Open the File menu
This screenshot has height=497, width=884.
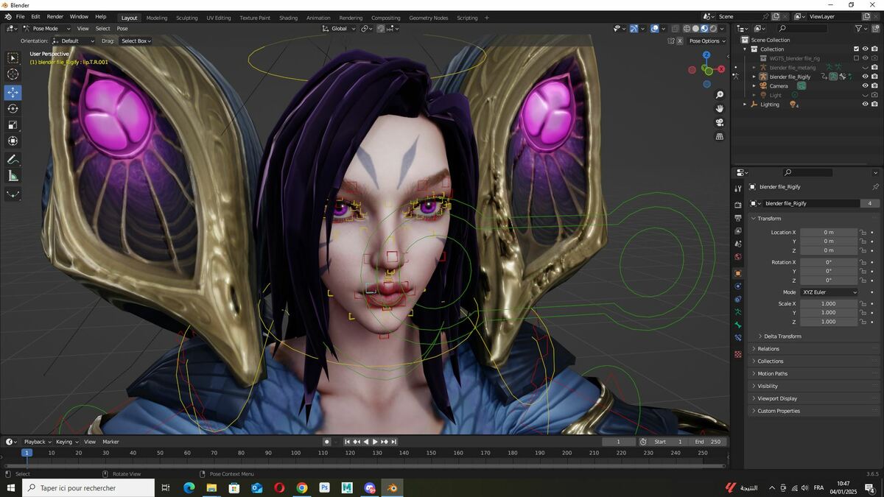20,16
